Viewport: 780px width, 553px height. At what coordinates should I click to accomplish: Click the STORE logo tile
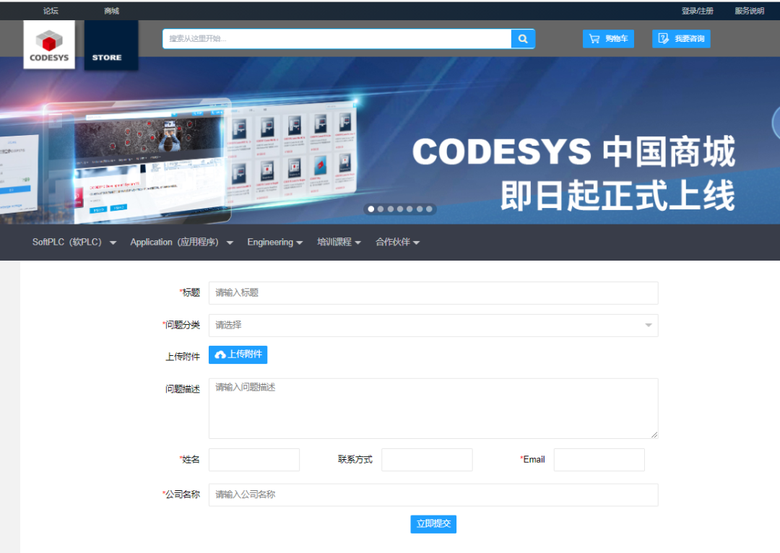pyautogui.click(x=110, y=45)
